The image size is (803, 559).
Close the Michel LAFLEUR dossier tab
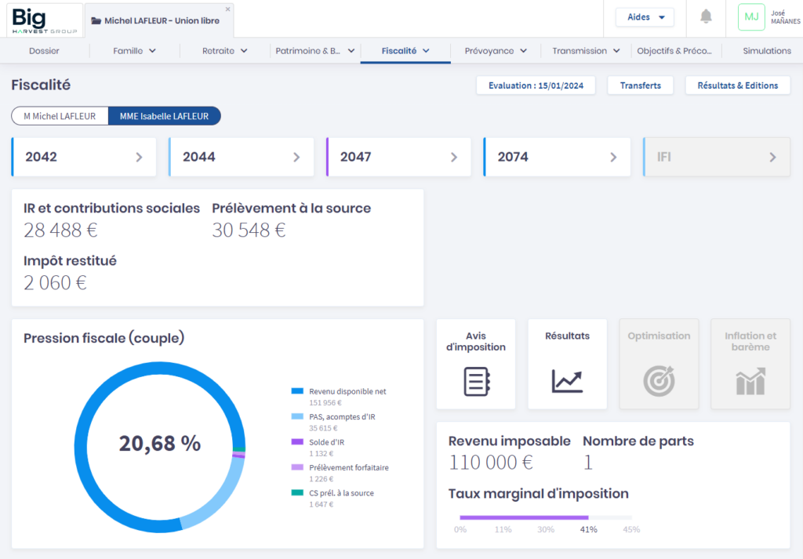point(228,9)
